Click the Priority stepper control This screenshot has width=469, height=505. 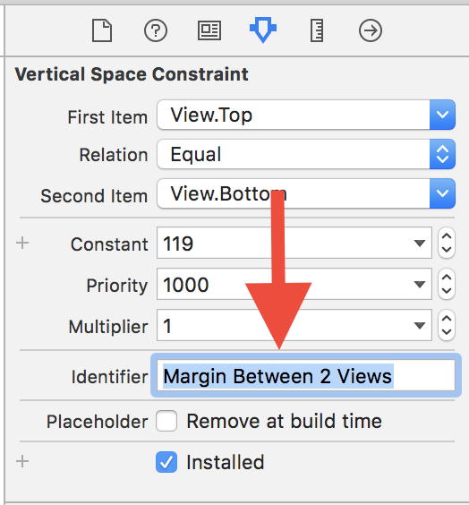(447, 284)
